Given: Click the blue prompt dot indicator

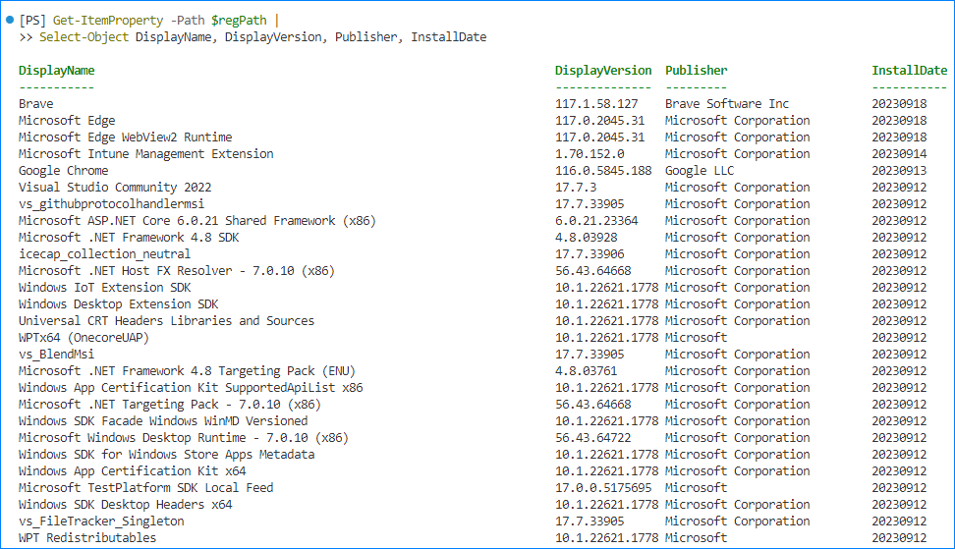Looking at the screenshot, I should coord(10,20).
